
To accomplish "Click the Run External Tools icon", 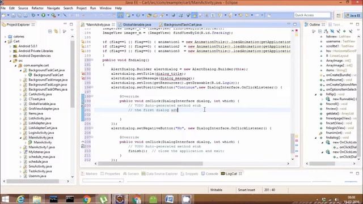I will [53, 15].
